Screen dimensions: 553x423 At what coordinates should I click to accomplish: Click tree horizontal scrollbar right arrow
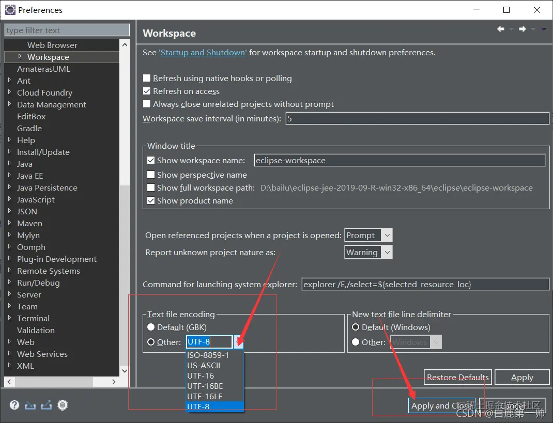pos(114,382)
